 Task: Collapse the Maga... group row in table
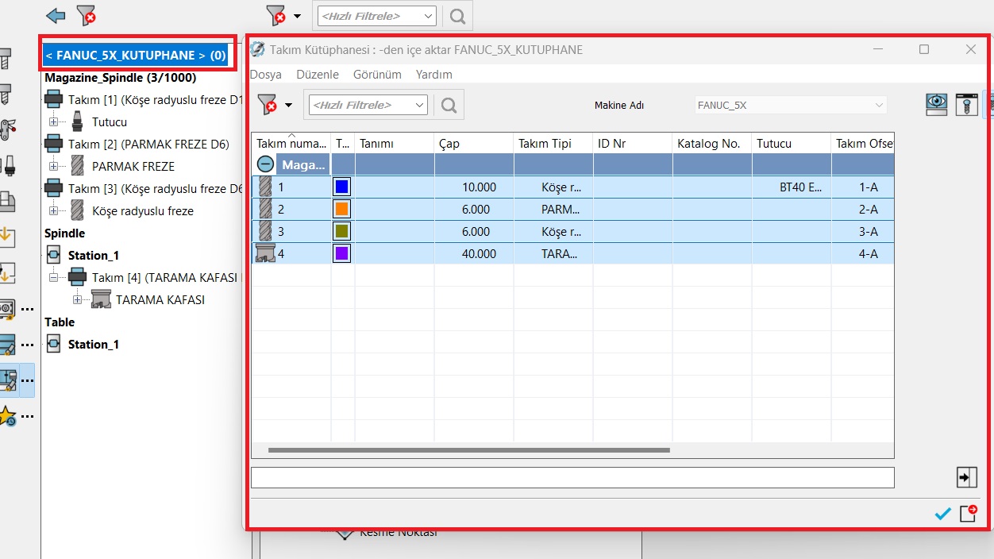pyautogui.click(x=266, y=164)
